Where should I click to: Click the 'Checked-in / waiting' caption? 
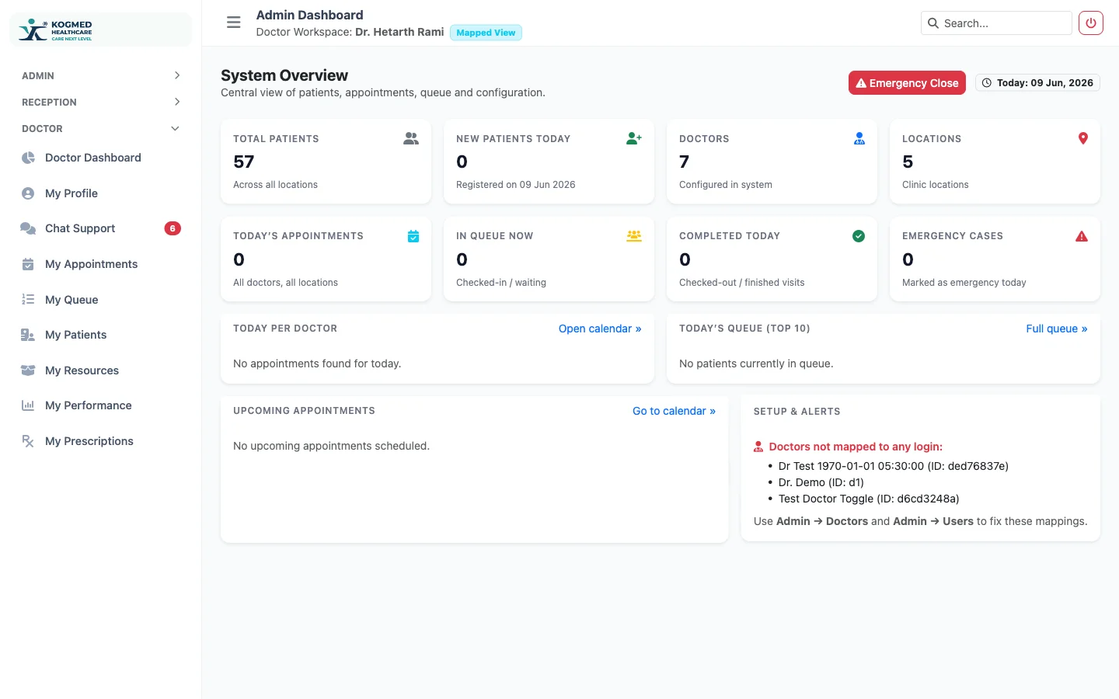coord(501,283)
